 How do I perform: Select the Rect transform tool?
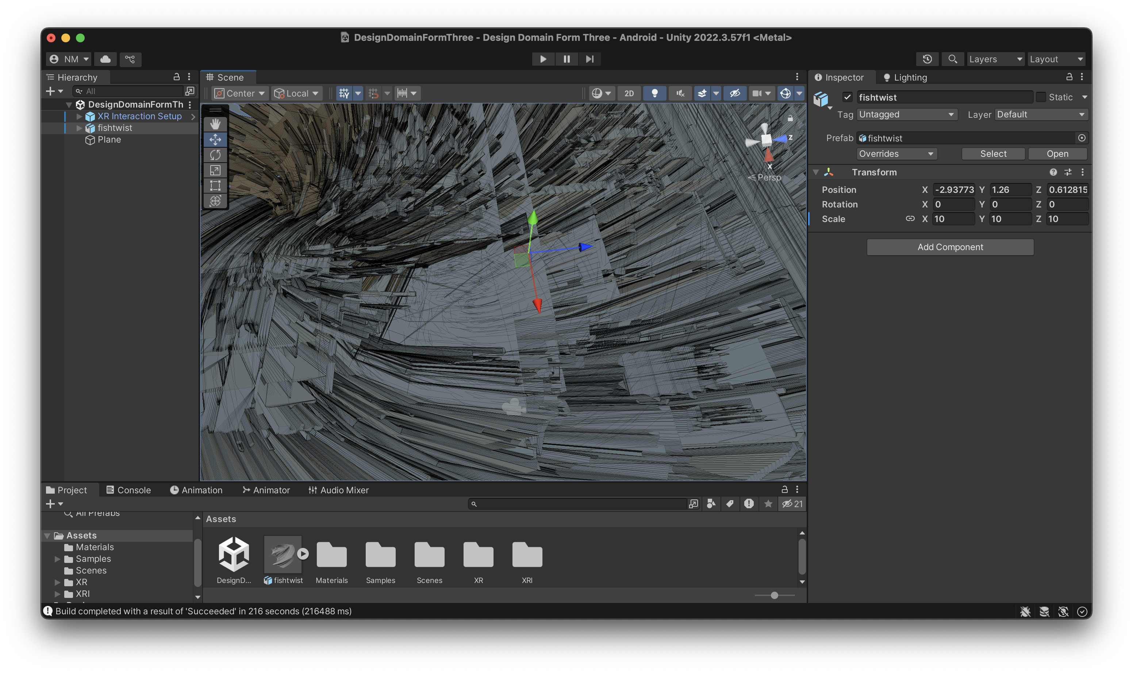(215, 186)
